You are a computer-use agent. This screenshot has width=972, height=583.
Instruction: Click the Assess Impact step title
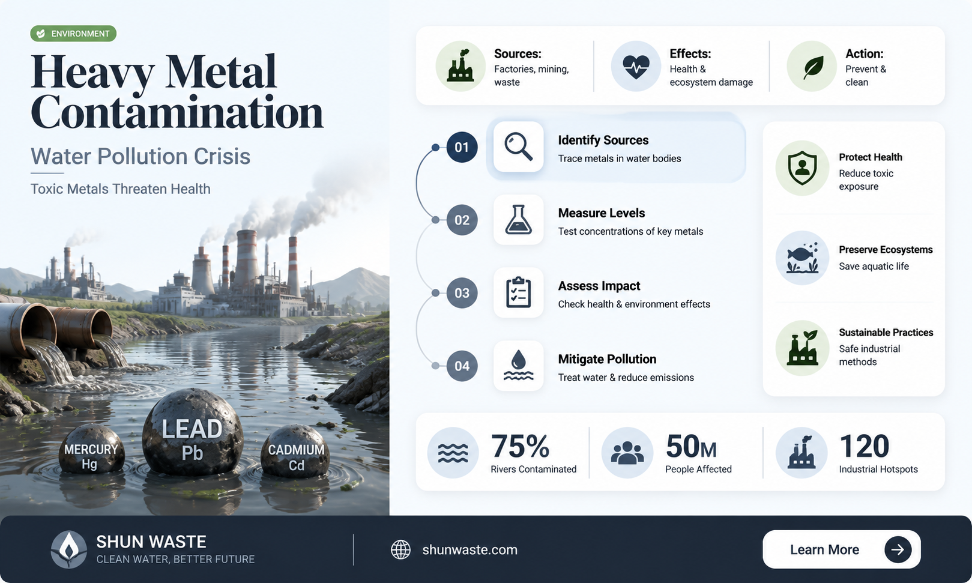tap(599, 286)
